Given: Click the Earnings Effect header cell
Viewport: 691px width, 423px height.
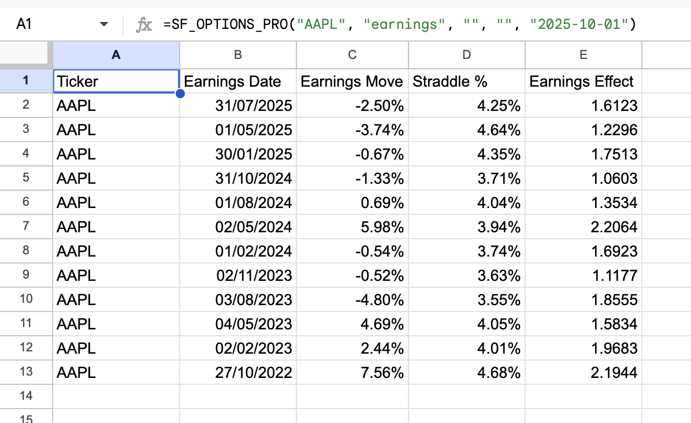Looking at the screenshot, I should 584,81.
